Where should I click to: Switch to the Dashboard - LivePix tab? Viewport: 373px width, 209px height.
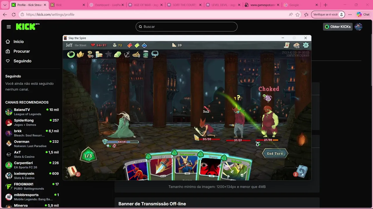(x=106, y=5)
